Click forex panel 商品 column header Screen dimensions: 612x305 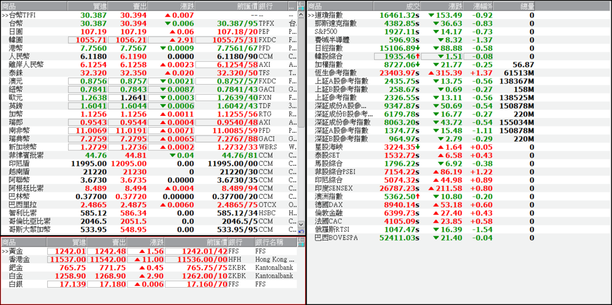click(x=34, y=6)
